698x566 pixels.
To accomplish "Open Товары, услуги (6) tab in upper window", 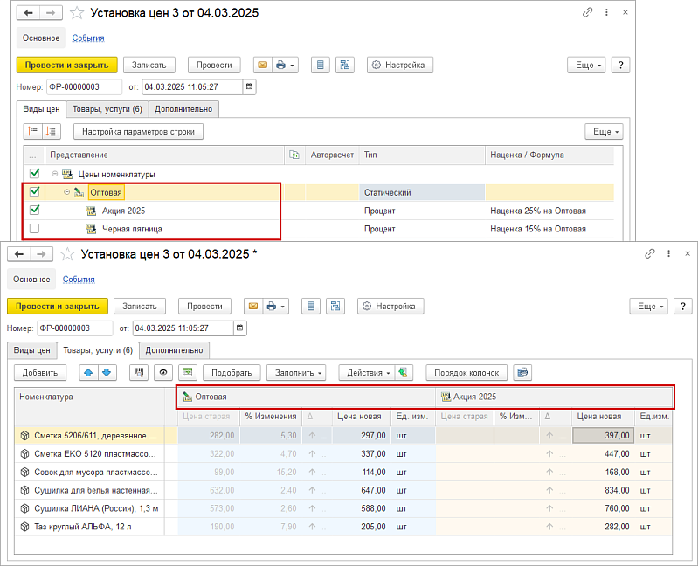I will [x=107, y=109].
